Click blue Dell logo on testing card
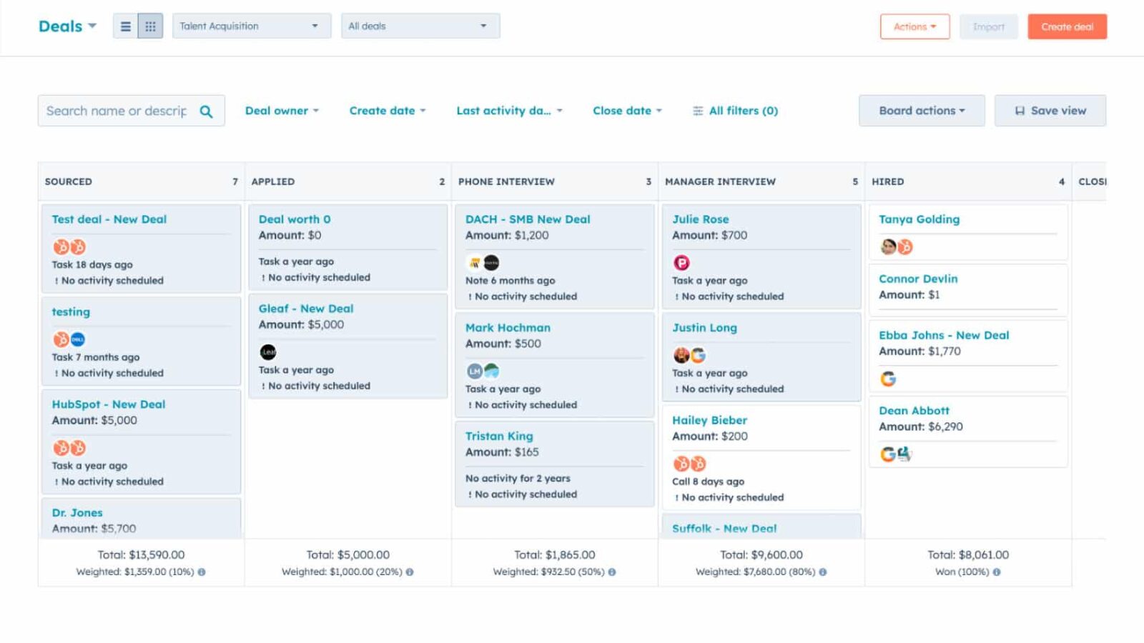The width and height of the screenshot is (1144, 643). [x=78, y=339]
